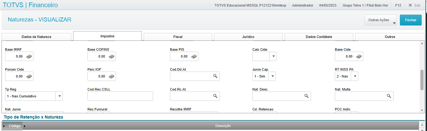Click the Naturezas - VISUALIZAR title
This screenshot has width=427, height=131.
39,20
